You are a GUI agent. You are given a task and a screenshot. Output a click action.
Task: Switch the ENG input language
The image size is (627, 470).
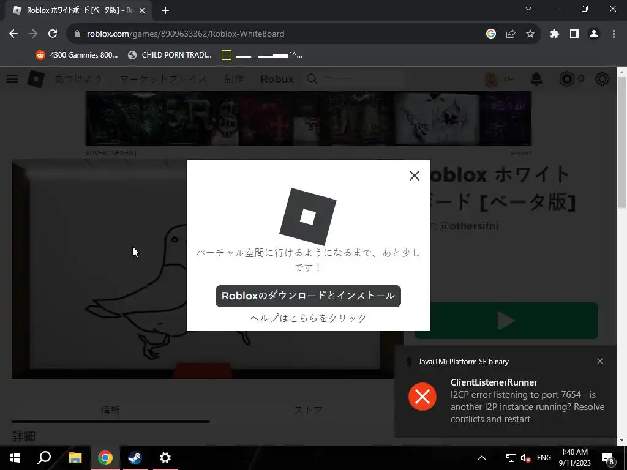(x=544, y=458)
